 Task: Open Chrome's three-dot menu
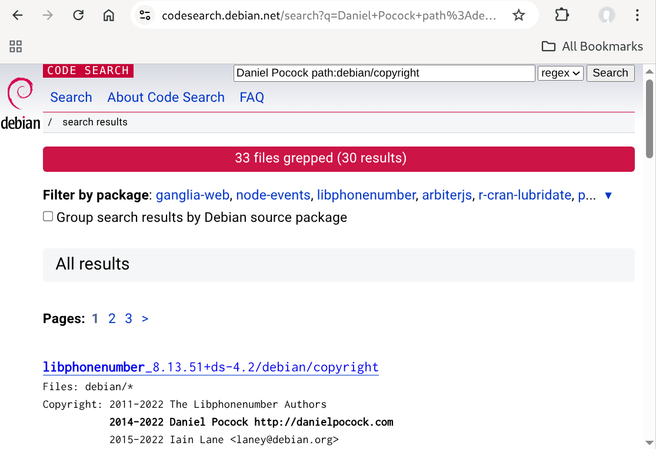637,15
